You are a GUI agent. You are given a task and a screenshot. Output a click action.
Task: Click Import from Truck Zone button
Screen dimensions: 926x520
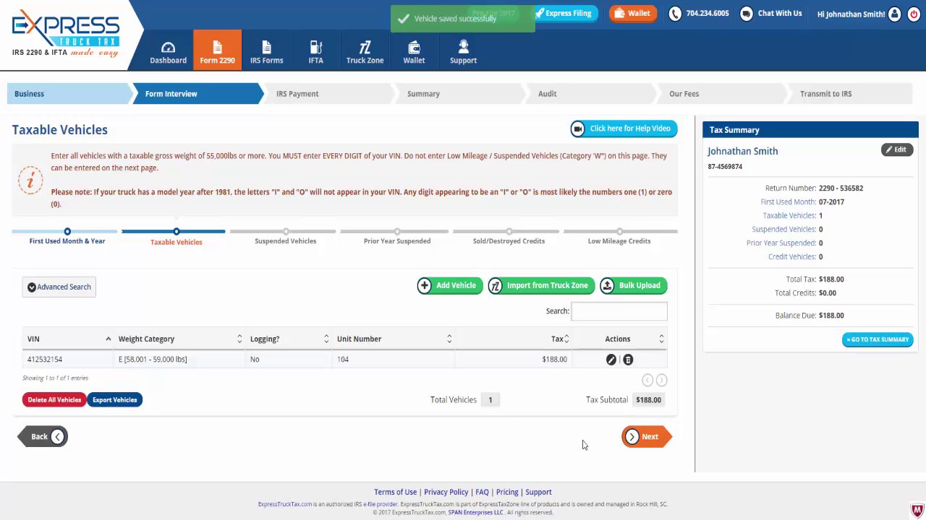(x=540, y=285)
